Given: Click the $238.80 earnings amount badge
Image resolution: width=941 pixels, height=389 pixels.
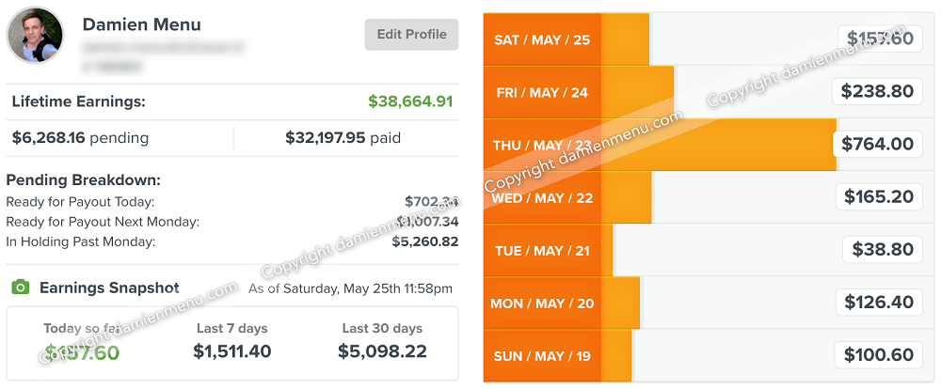Looking at the screenshot, I should coord(877,92).
